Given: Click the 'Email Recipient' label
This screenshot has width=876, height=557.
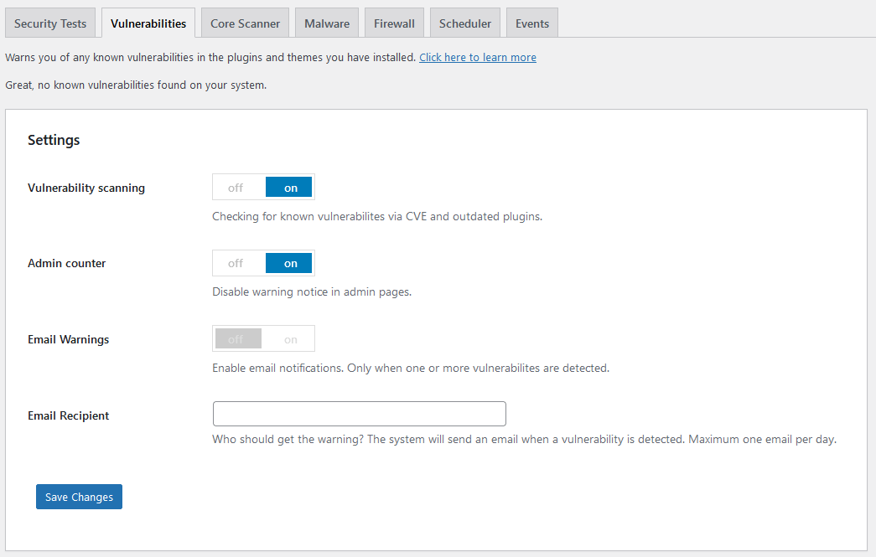Looking at the screenshot, I should [x=68, y=415].
